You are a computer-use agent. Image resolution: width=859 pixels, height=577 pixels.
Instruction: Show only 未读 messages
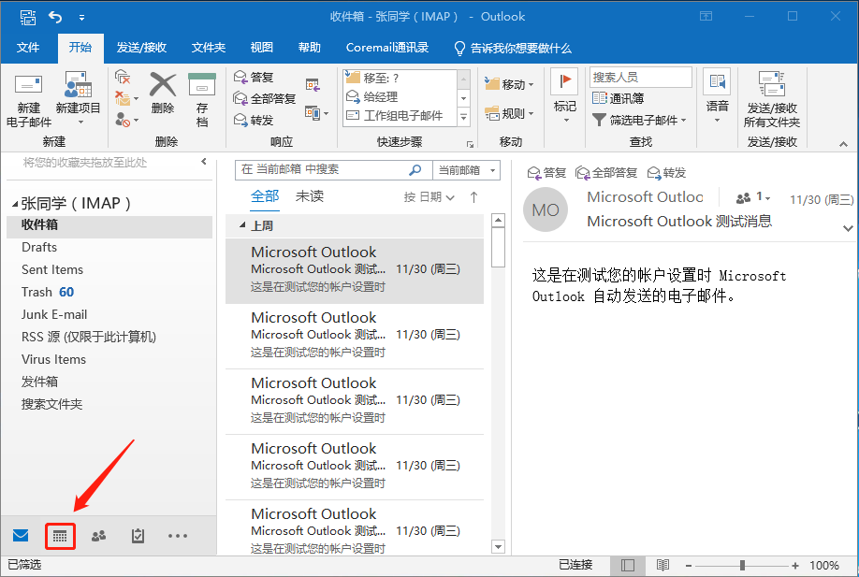tap(310, 196)
